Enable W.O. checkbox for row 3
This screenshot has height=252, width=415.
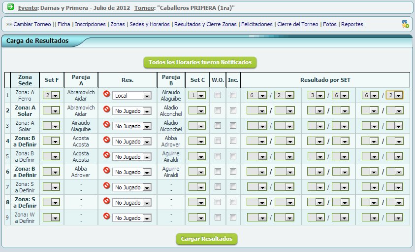[x=218, y=126]
